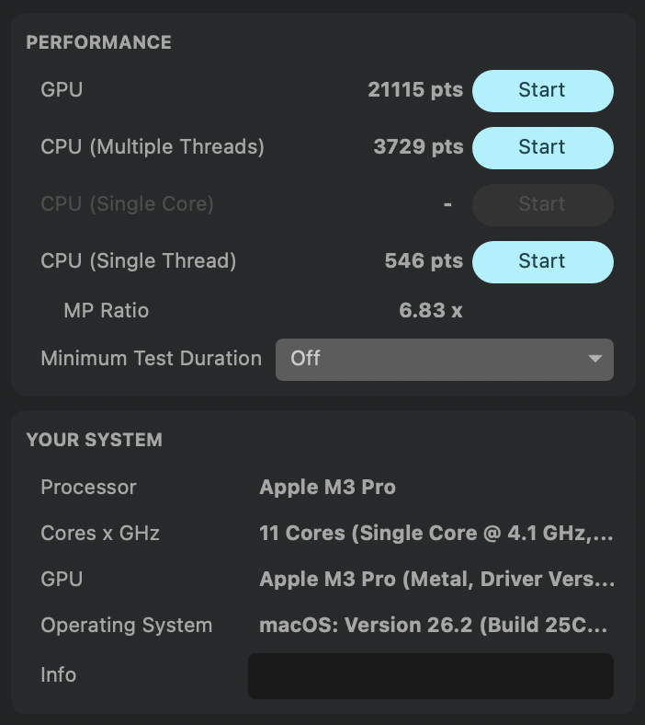
Task: Open the Minimum Test Duration dropdown
Action: (x=444, y=358)
